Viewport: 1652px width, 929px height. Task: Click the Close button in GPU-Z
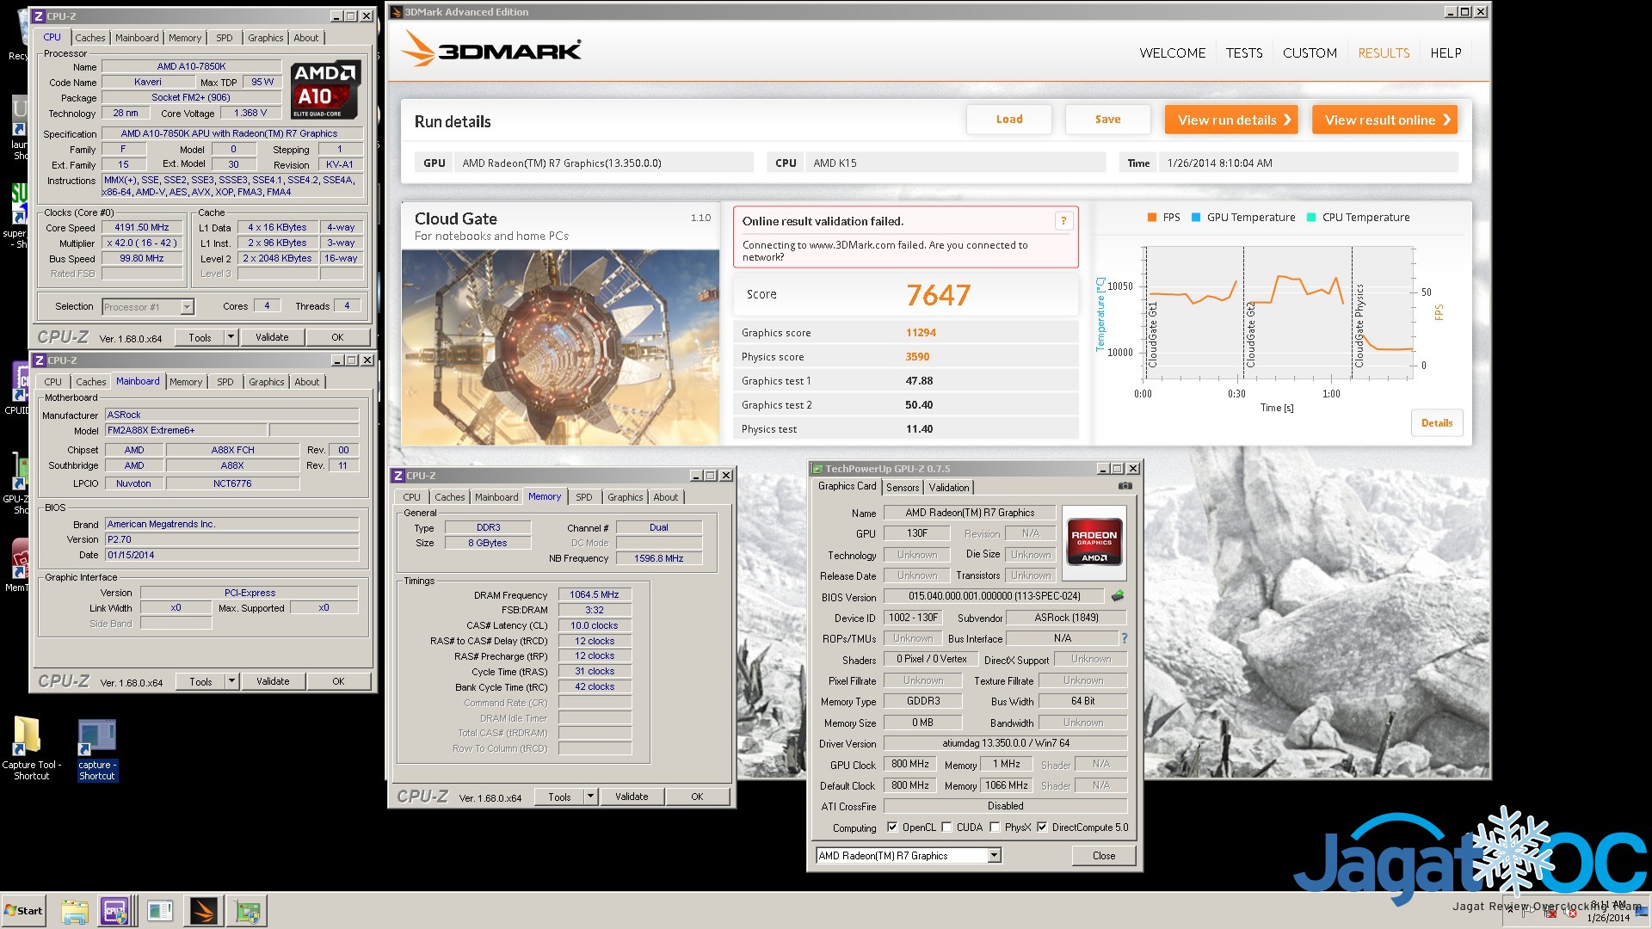click(1104, 856)
